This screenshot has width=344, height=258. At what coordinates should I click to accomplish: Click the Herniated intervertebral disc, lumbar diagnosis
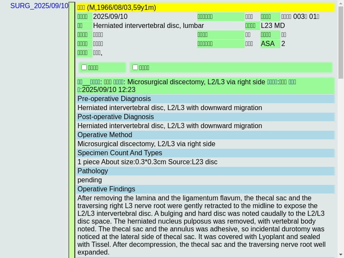pyautogui.click(x=148, y=26)
